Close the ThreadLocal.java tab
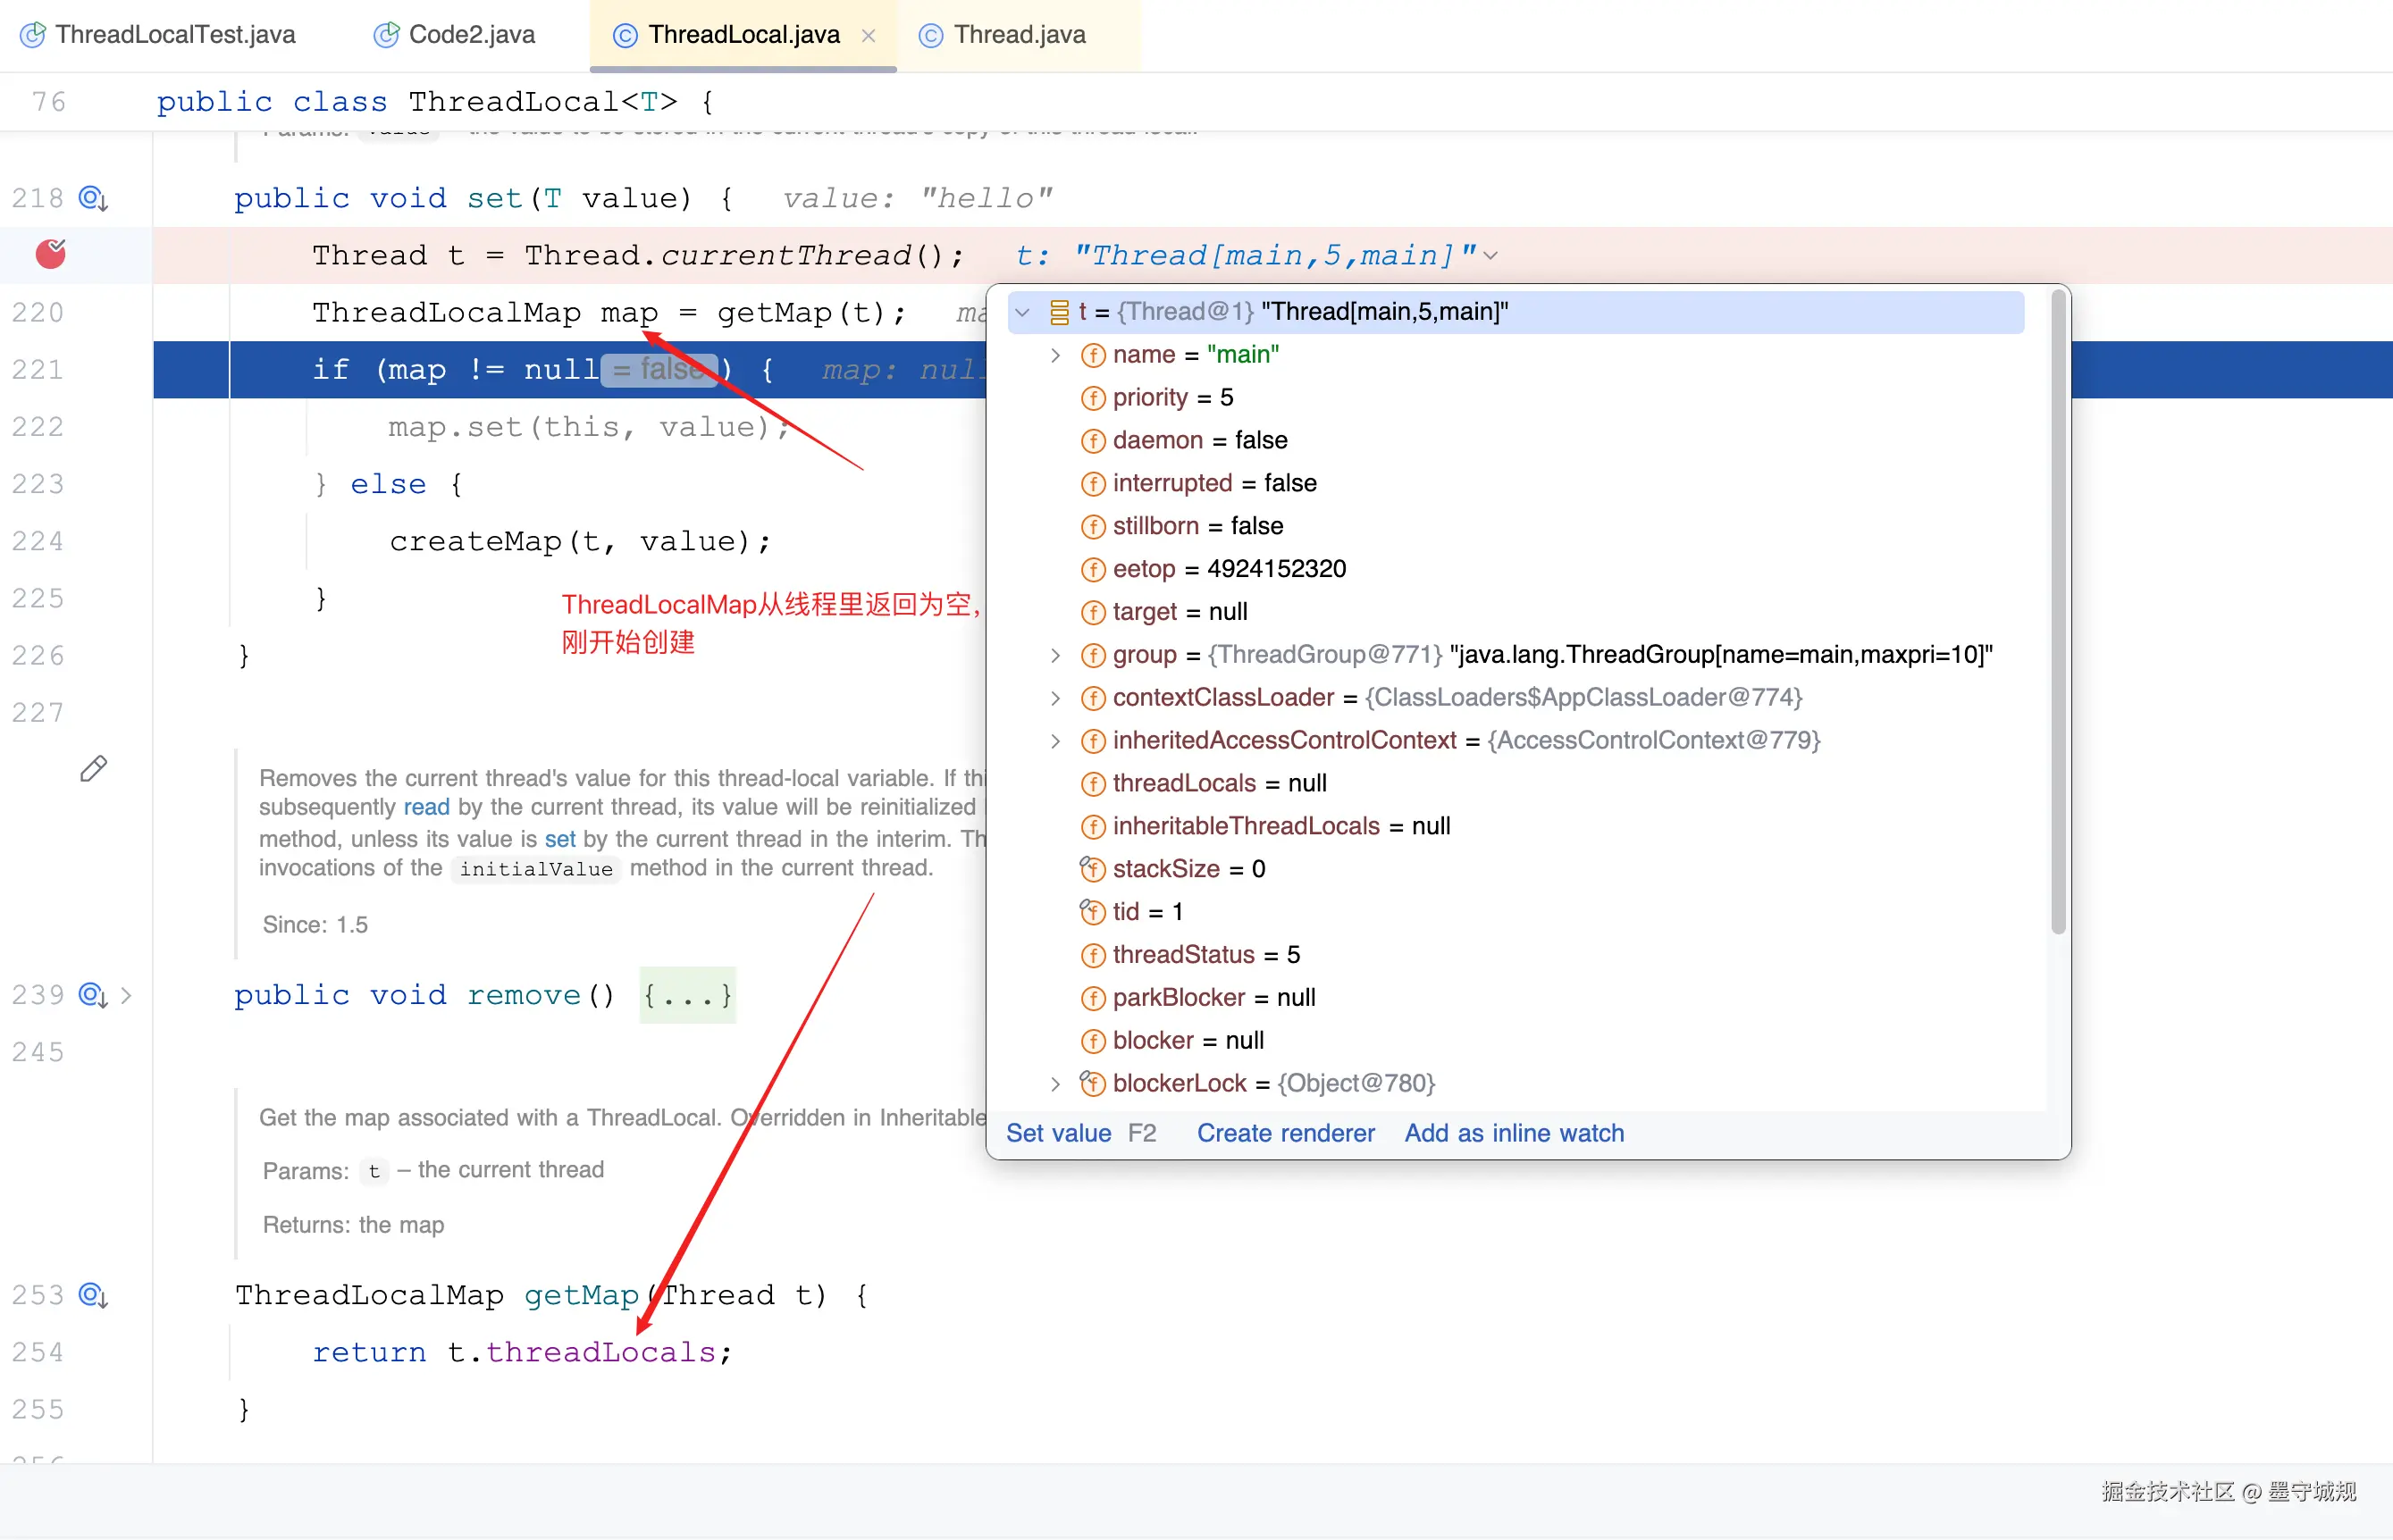The width and height of the screenshot is (2393, 1540). [869, 36]
